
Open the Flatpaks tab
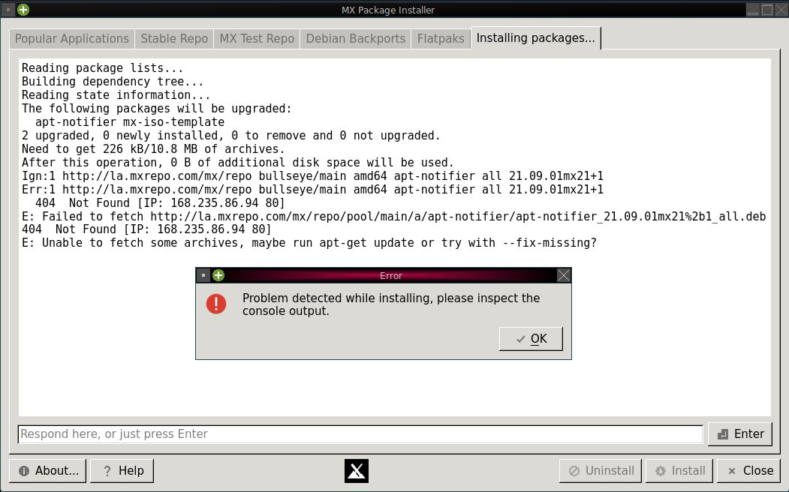[441, 39]
